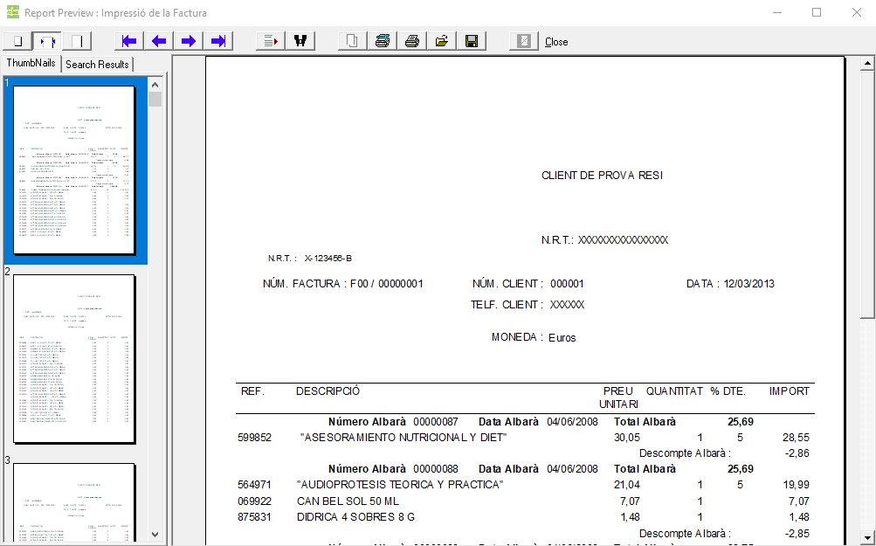Select page 2 thumbnail
The image size is (876, 546).
click(74, 359)
